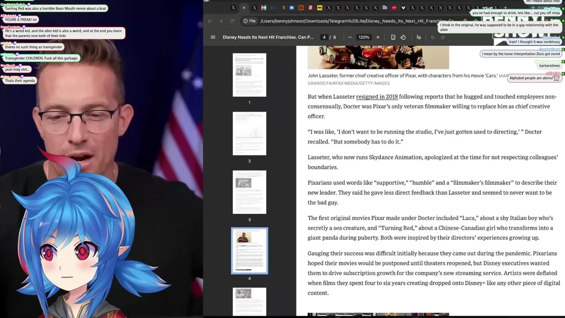Image resolution: width=565 pixels, height=318 pixels.
Task: Switch to the orange B tab
Action: (x=301, y=8)
